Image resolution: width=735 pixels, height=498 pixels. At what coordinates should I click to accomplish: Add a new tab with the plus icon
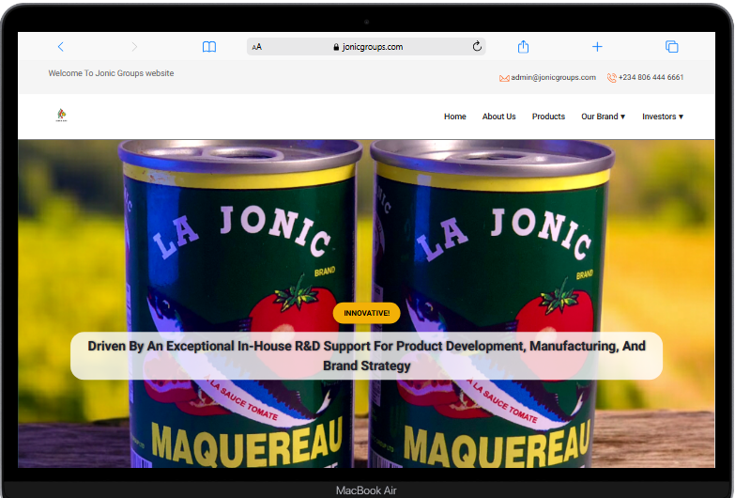pyautogui.click(x=597, y=46)
